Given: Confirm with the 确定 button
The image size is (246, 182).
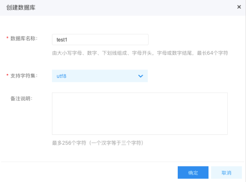Looking at the screenshot, I should pos(193,172).
